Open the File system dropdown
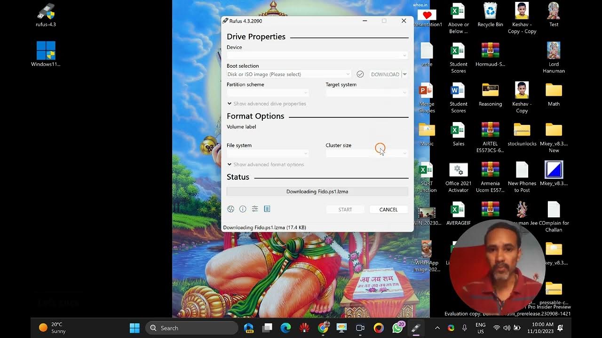Screen dimensions: 602x338 (x=268, y=154)
